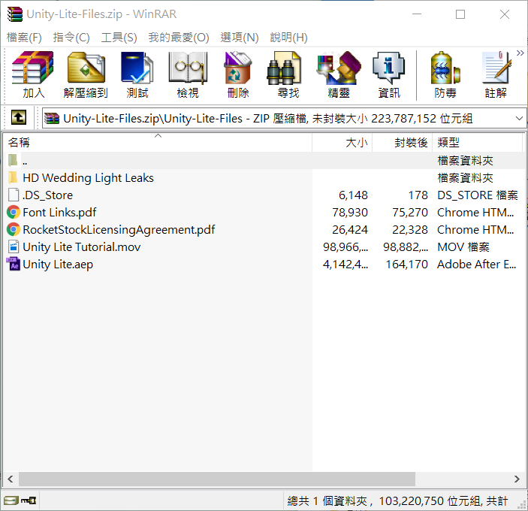Click the 6,148 size value
The height and width of the screenshot is (511, 528).
click(353, 195)
